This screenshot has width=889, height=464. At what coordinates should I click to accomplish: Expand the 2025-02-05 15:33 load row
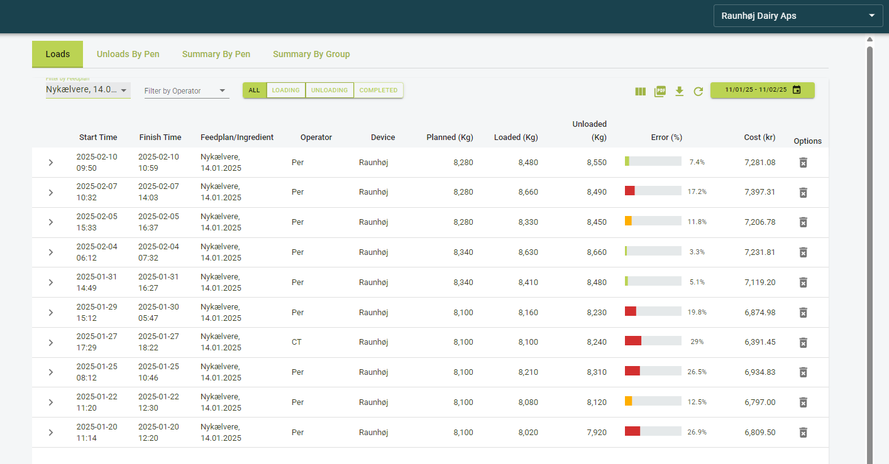[51, 222]
